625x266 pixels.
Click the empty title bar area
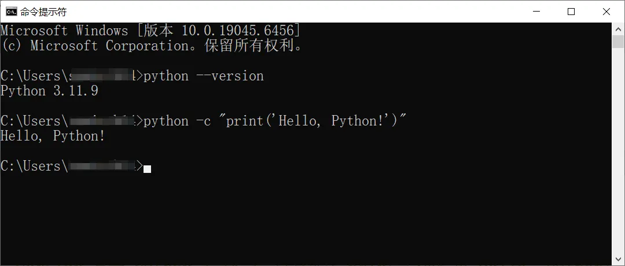(x=289, y=12)
